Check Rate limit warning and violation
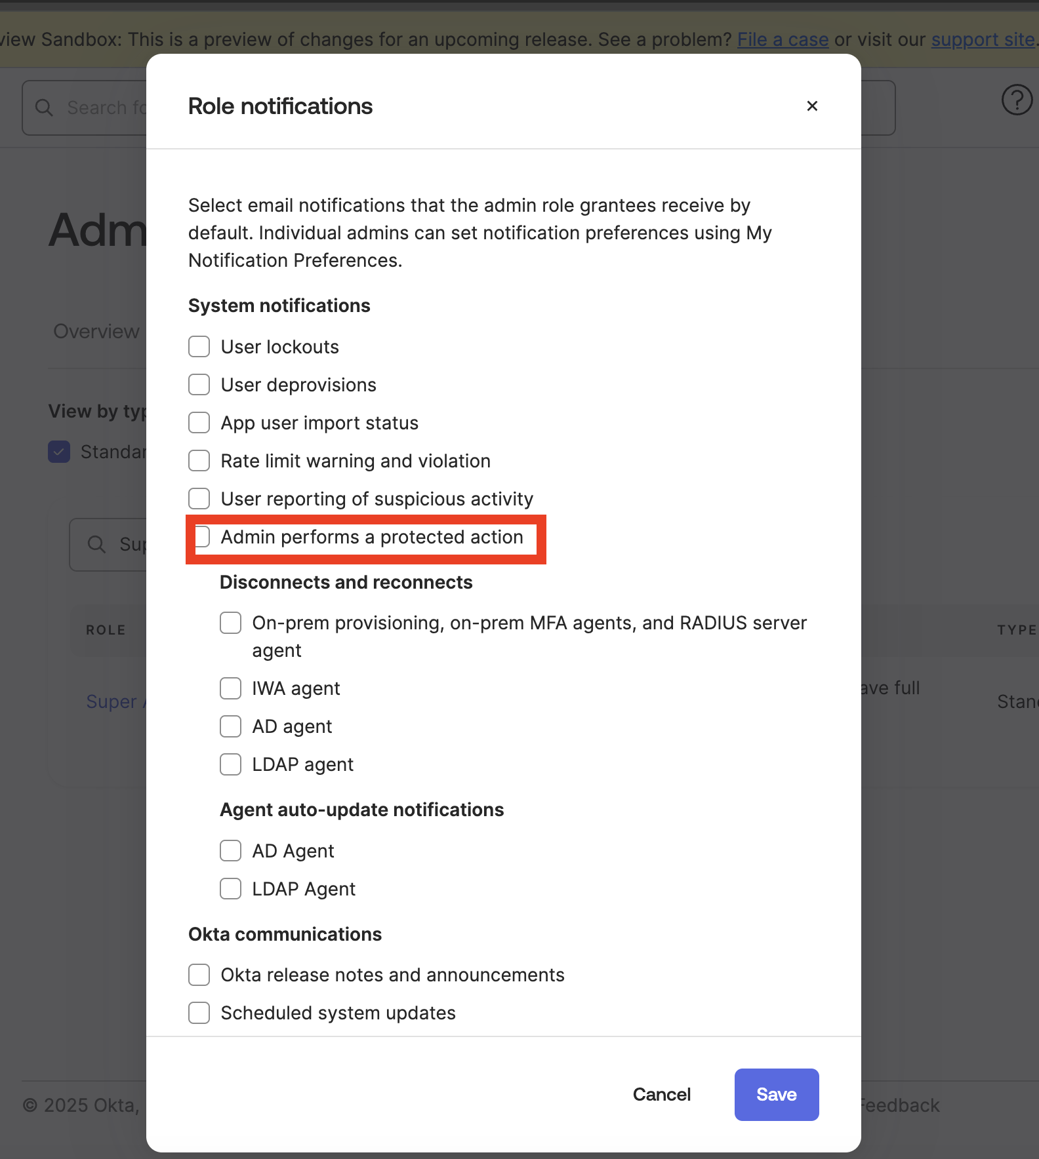This screenshot has height=1159, width=1039. click(199, 460)
